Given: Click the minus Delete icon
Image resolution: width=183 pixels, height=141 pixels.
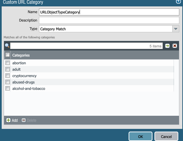Looking at the screenshot, I should pyautogui.click(x=24, y=120).
